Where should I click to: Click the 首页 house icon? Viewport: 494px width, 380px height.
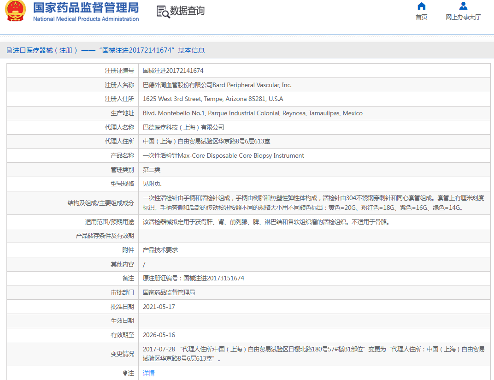(x=421, y=6)
